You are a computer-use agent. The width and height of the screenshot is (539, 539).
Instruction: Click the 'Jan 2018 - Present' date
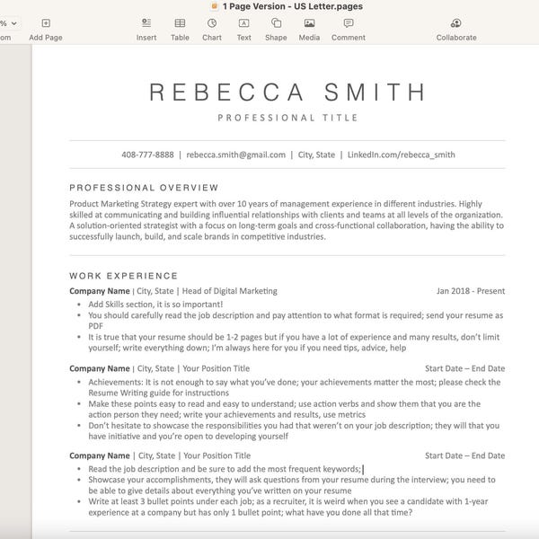click(471, 291)
